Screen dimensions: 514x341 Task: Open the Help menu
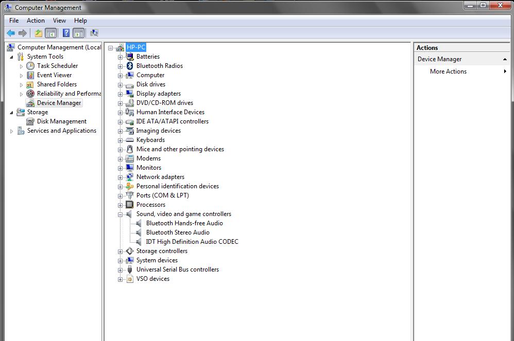[80, 21]
